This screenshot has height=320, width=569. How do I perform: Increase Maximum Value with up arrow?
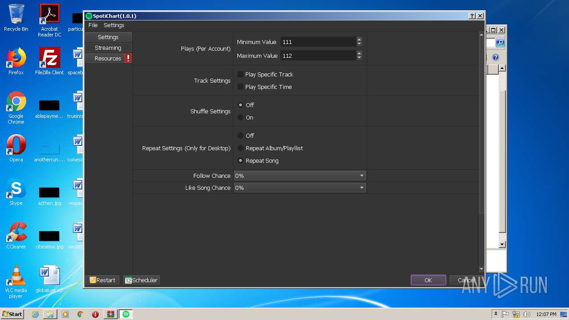(359, 53)
